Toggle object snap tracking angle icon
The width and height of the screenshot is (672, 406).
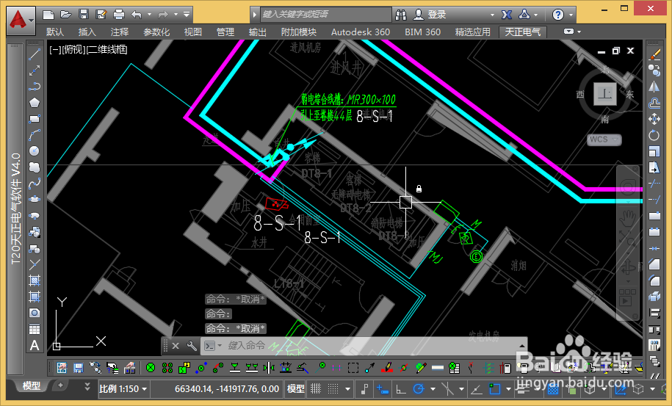coord(476,389)
